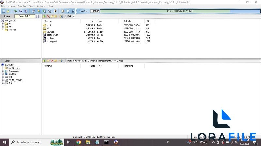
Task: Click Task View icon on taskbar
Action: click(69, 142)
